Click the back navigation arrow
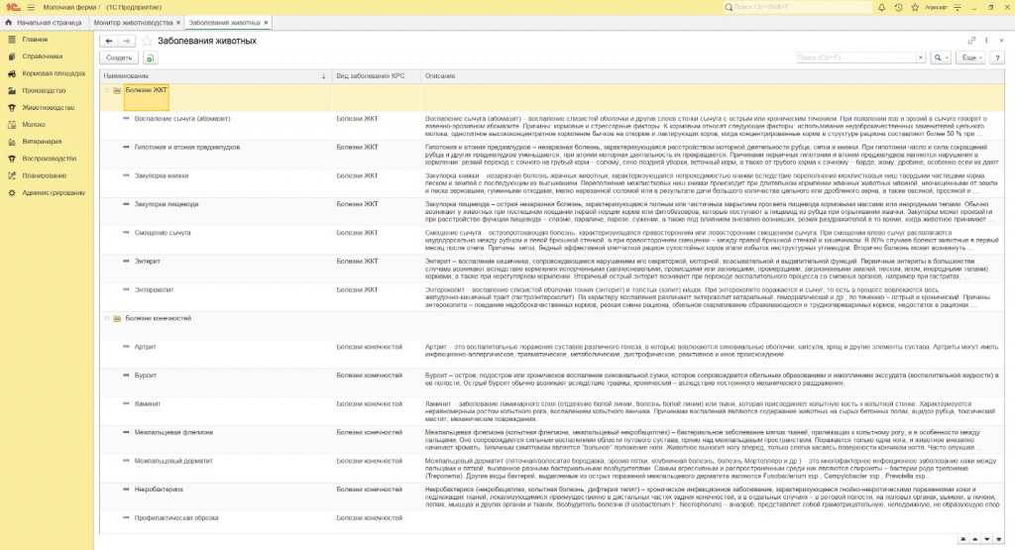The height and width of the screenshot is (550, 1015). tap(108, 42)
